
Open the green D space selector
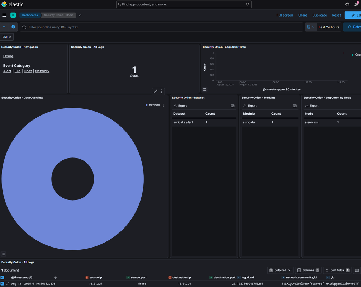pos(13,15)
